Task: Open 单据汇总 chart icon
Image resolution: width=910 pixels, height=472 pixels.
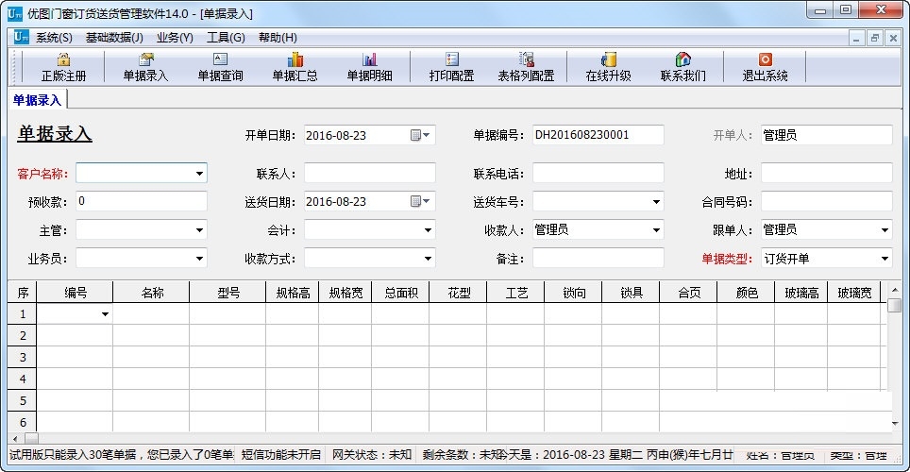Action: pyautogui.click(x=295, y=59)
